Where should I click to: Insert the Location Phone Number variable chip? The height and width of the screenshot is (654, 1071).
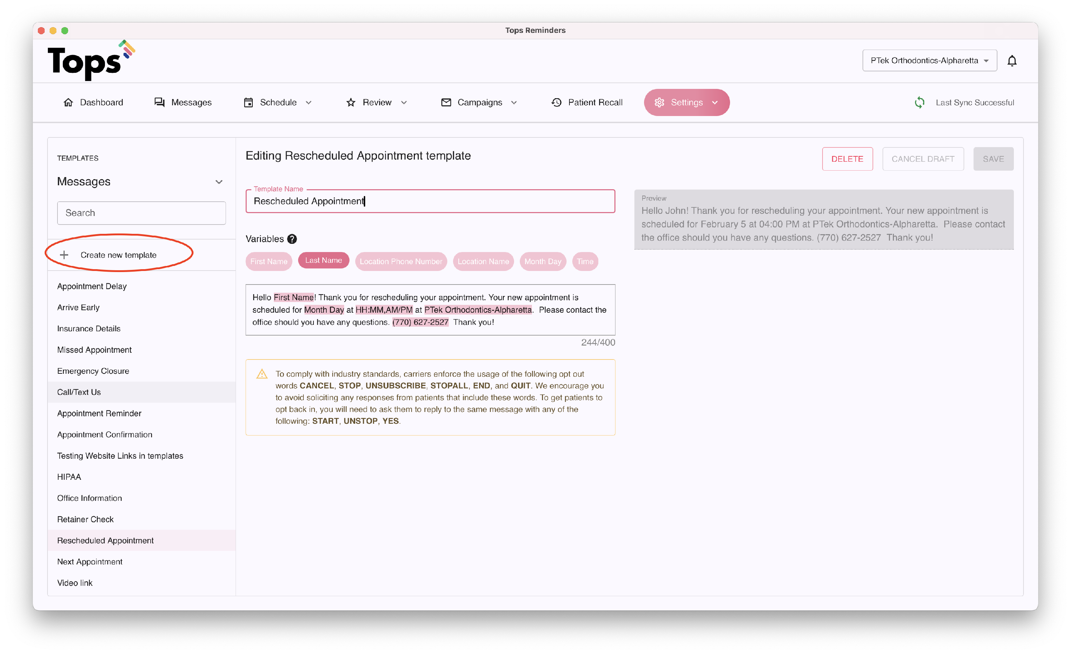400,262
